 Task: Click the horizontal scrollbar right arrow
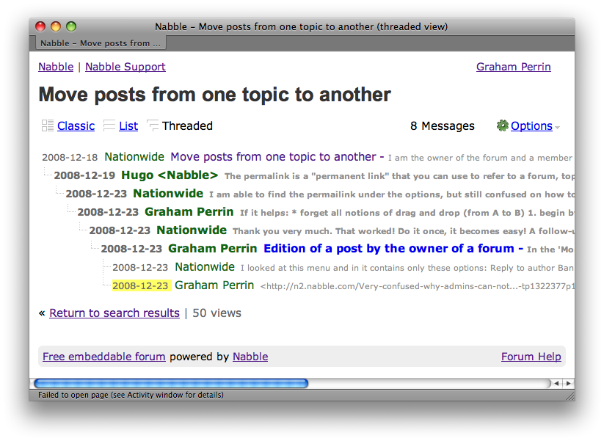568,383
